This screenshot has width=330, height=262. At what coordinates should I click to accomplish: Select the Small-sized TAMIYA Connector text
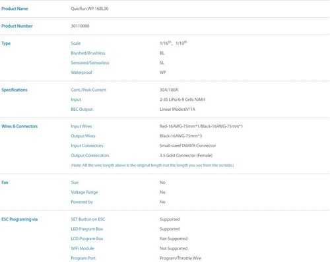pos(187,146)
